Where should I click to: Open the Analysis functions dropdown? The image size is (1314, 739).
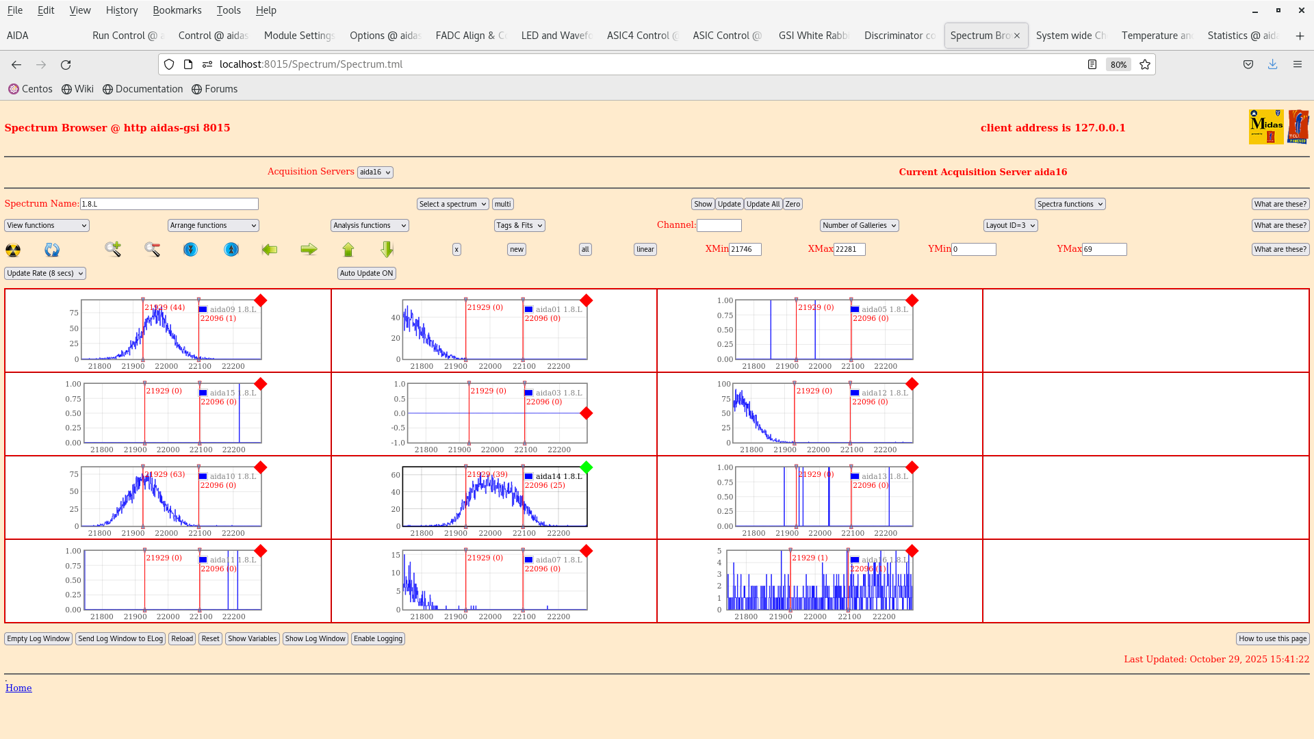369,225
